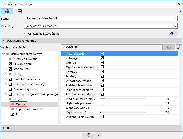Expand the Środowisko tree node
Viewport: 183px width, 139px height.
click(x=6, y=69)
